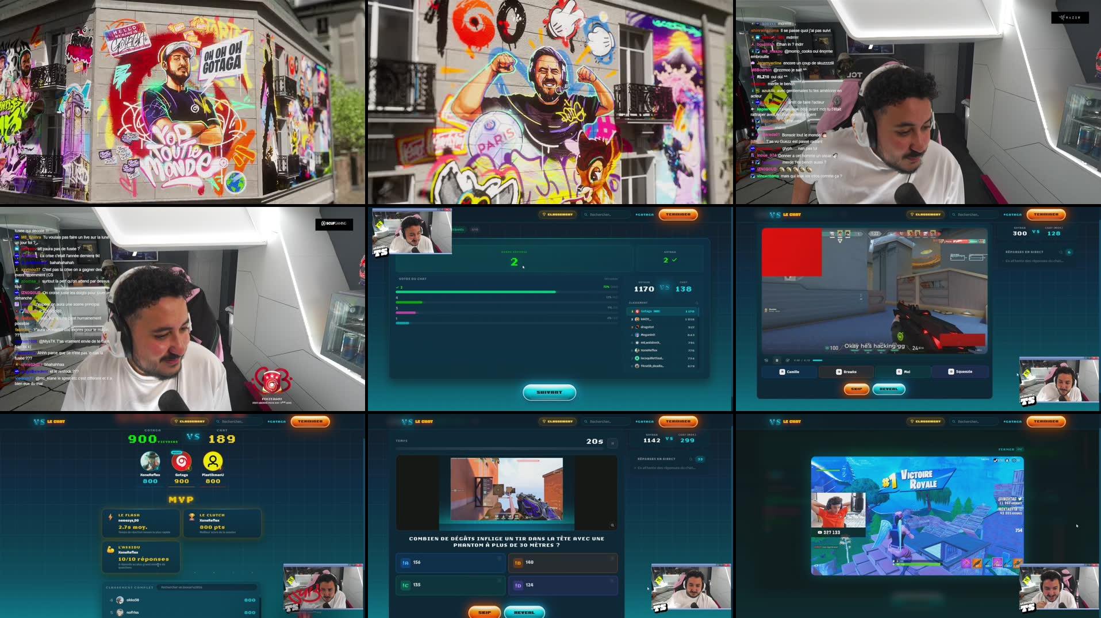Click the Razer logo badge on the webcam view

[1070, 18]
